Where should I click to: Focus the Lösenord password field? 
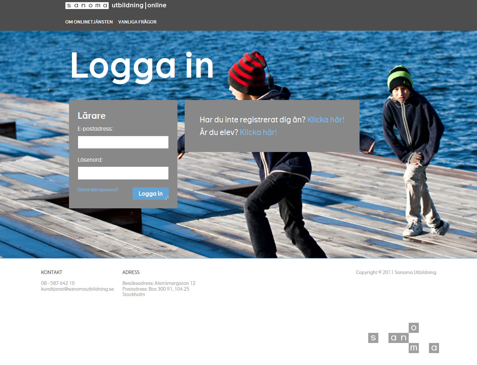123,173
